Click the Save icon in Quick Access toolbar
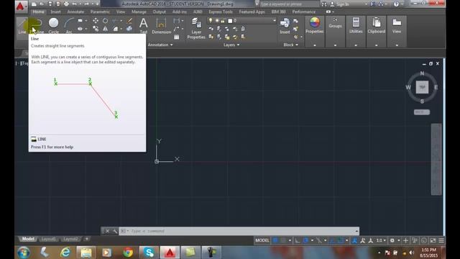The height and width of the screenshot is (259, 460). coord(50,4)
